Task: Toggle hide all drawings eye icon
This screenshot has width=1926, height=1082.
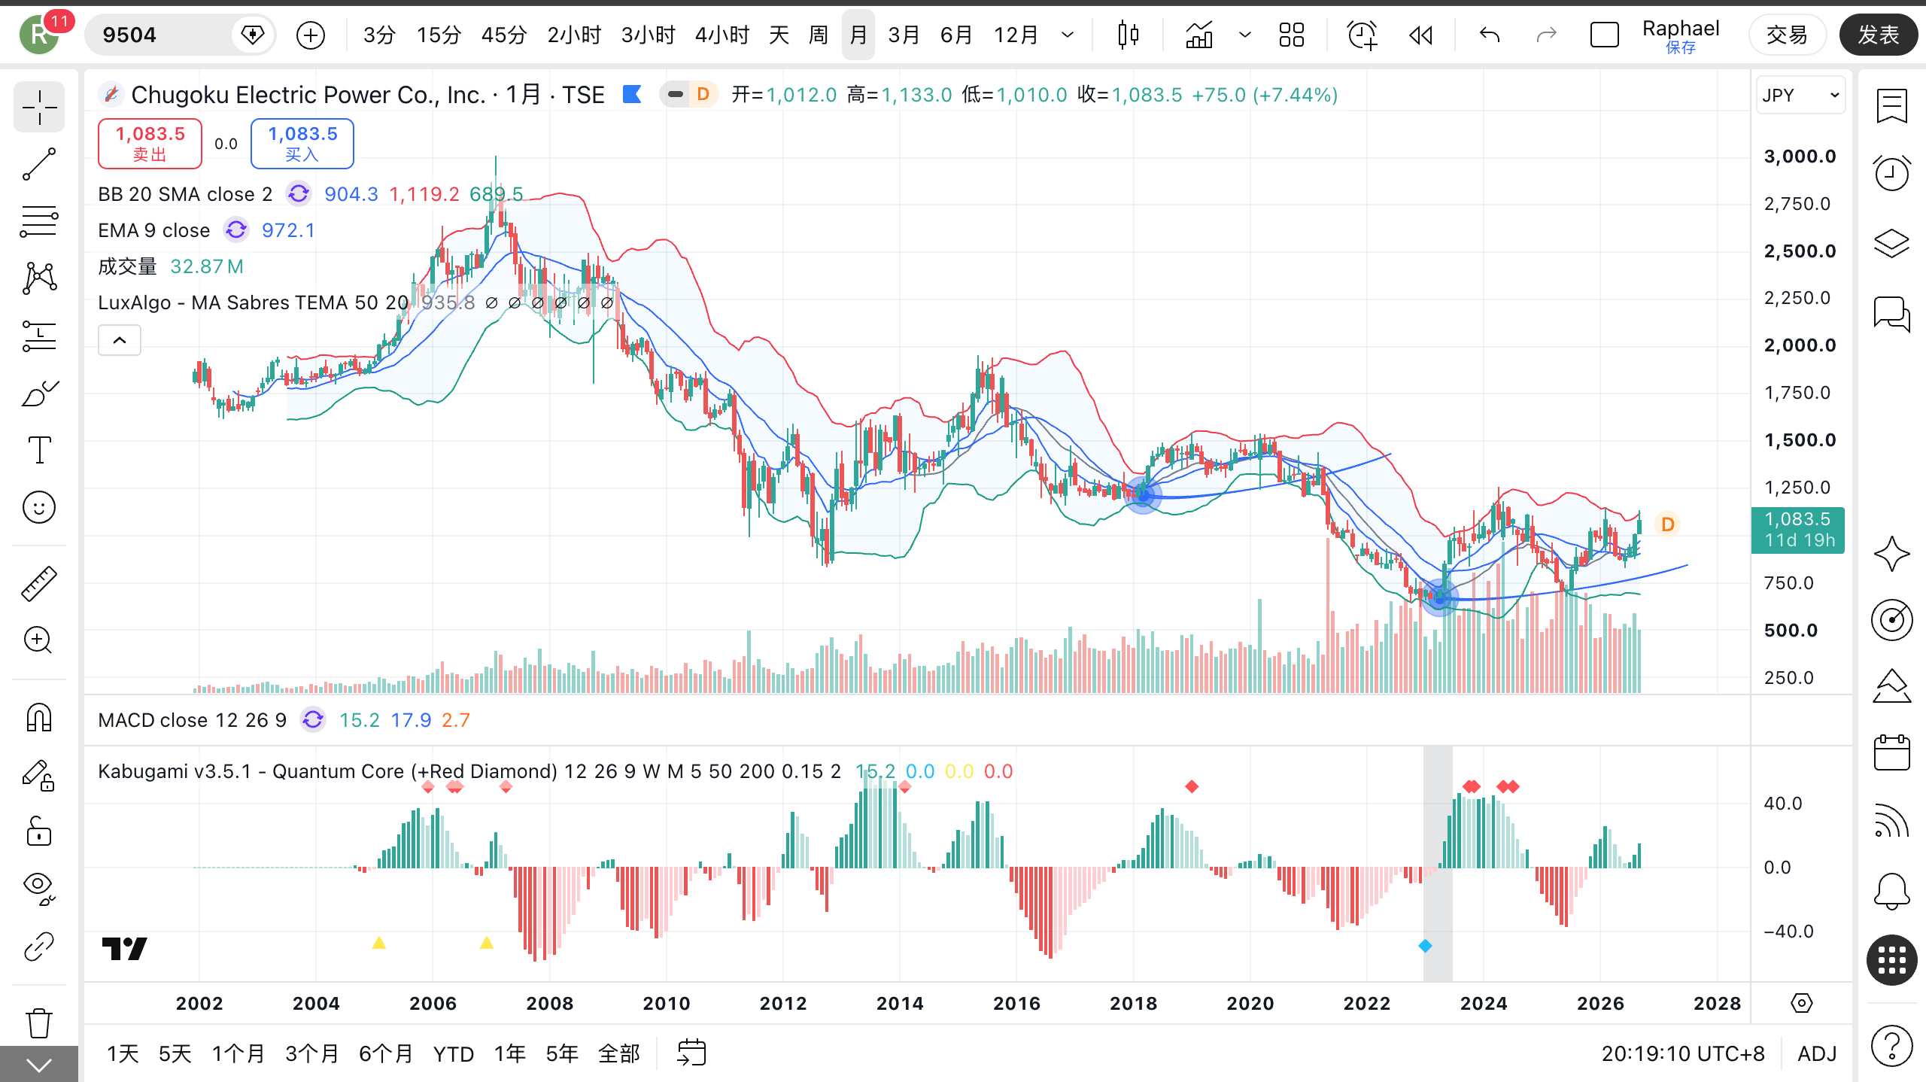Action: (x=39, y=888)
